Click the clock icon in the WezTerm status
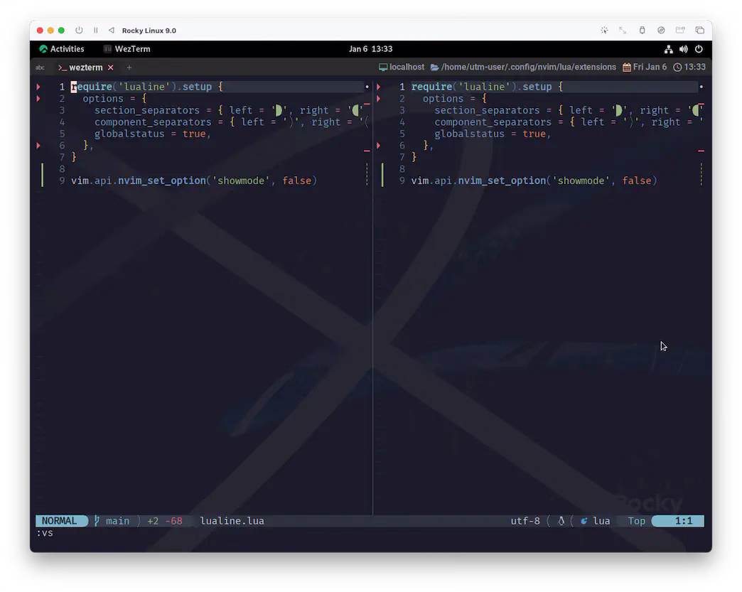This screenshot has height=592, width=742. 677,68
